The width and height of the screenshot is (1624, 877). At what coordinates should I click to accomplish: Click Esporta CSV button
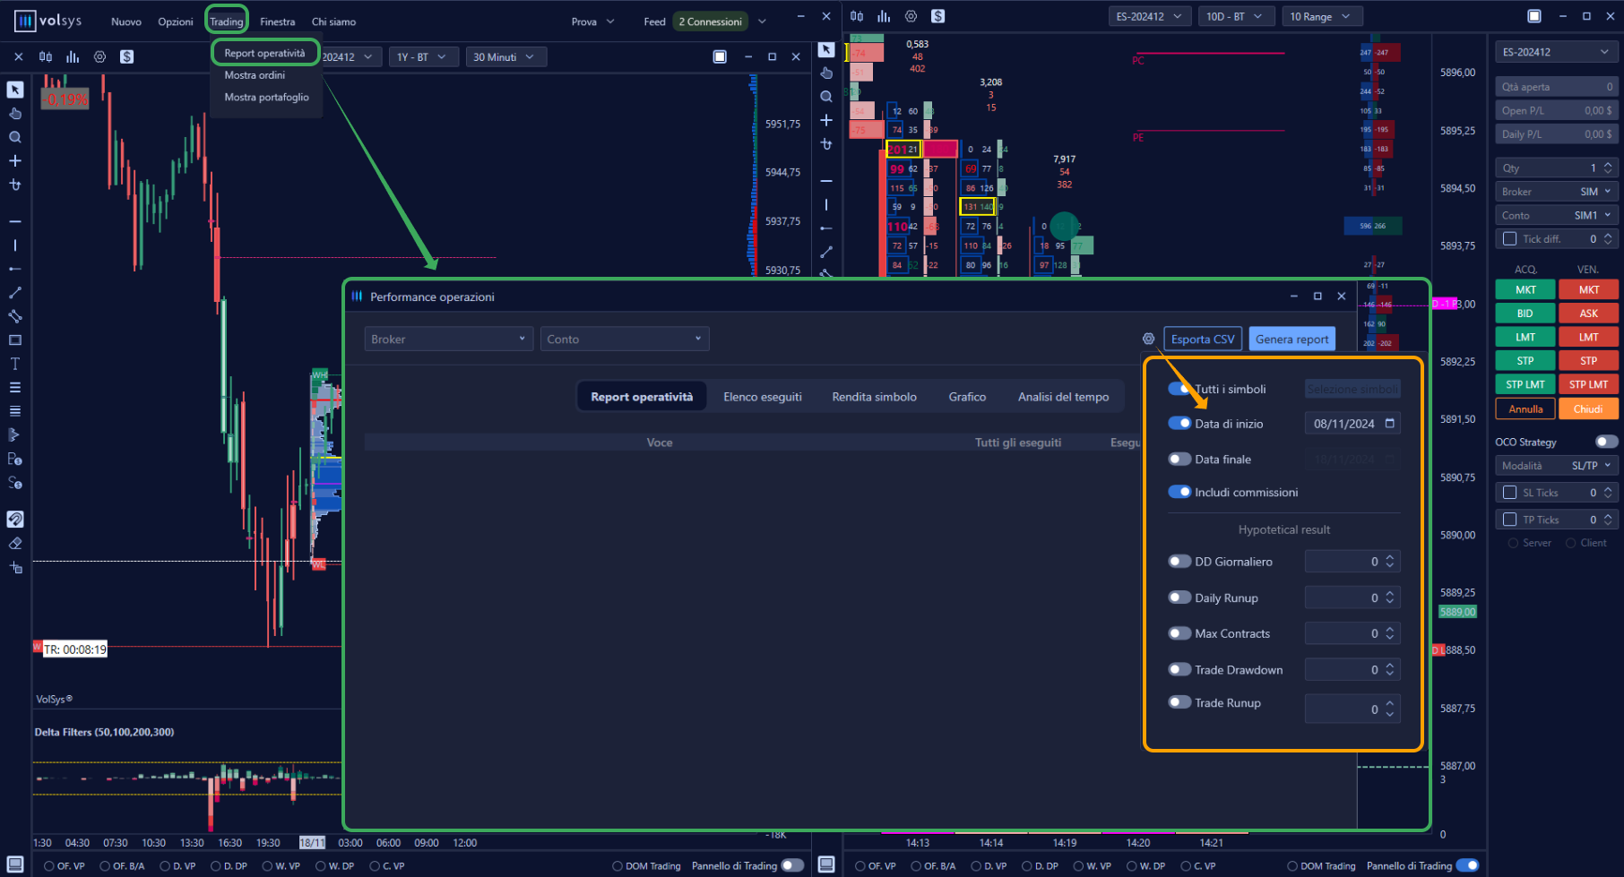1203,339
